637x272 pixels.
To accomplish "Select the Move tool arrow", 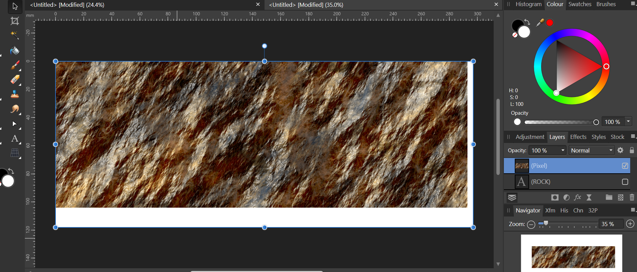I will coord(15,6).
